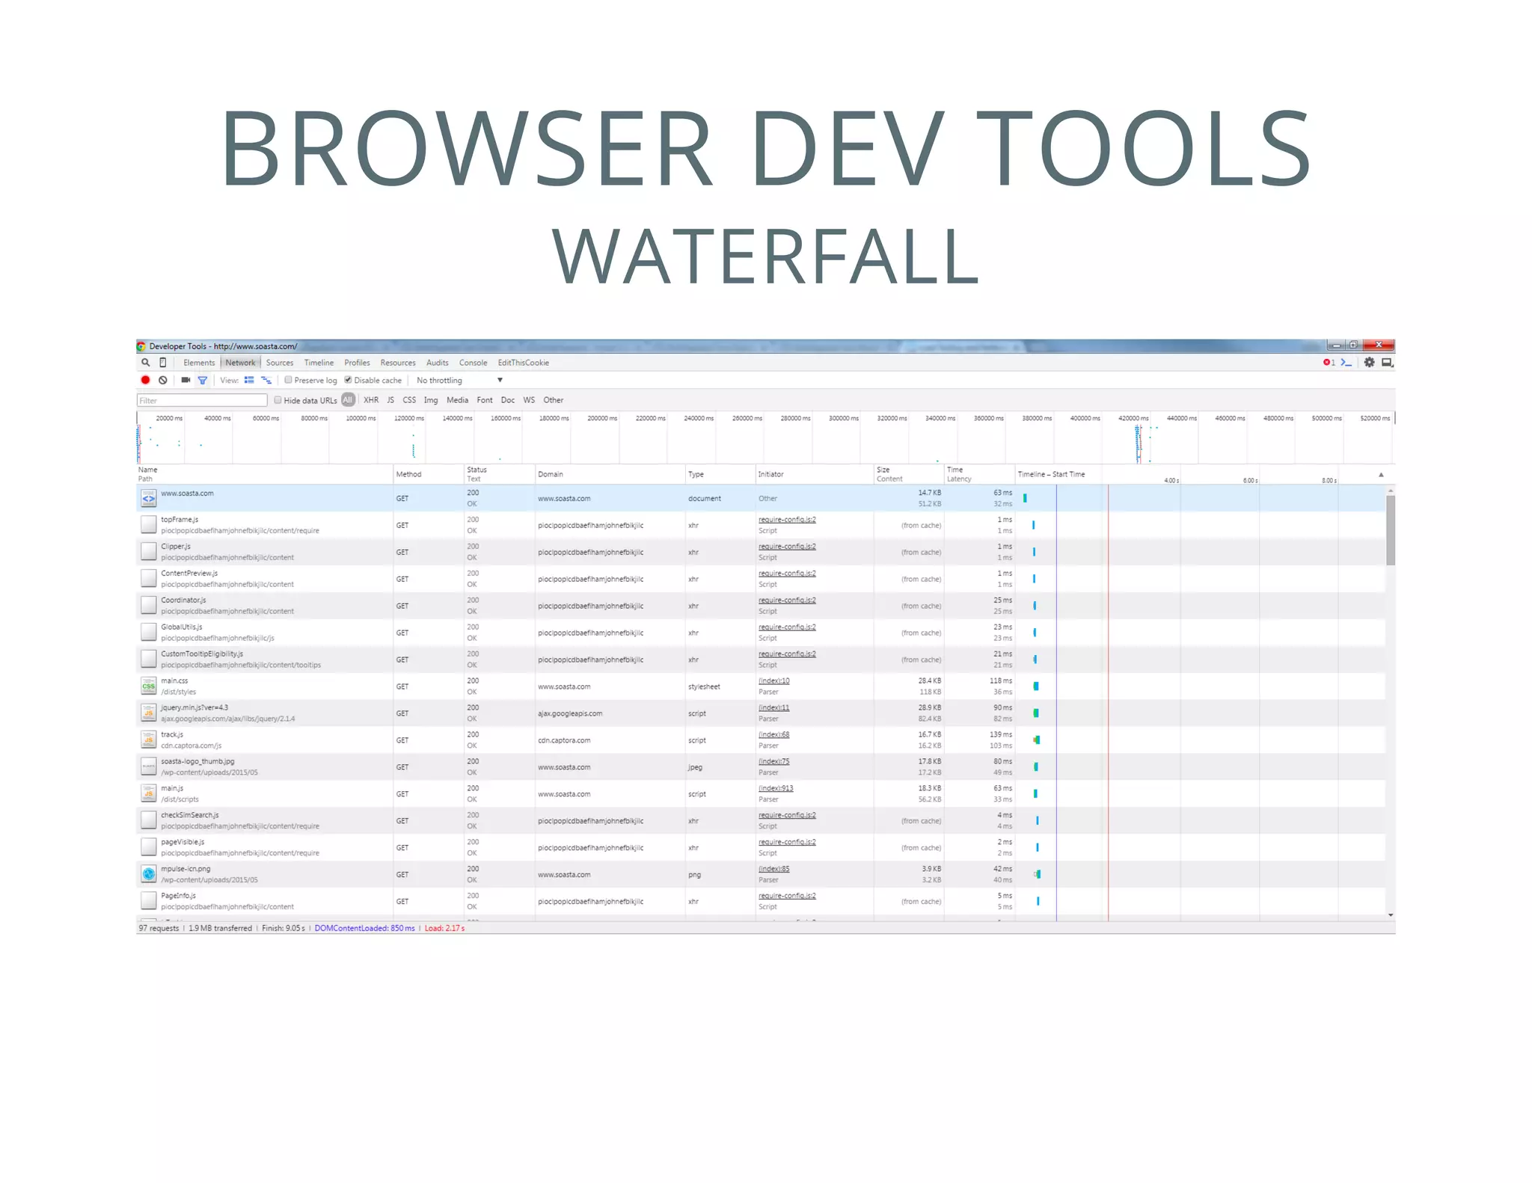The image size is (1532, 1183).
Task: Click the Timeline column sort arrow
Action: (x=1381, y=475)
